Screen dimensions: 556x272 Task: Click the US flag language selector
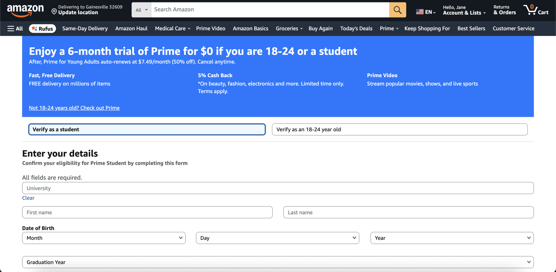426,12
